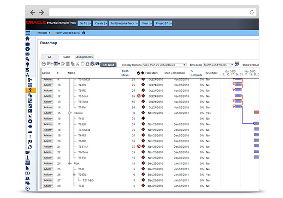Select the T211-EQ task in row 27

click(x=88, y=180)
